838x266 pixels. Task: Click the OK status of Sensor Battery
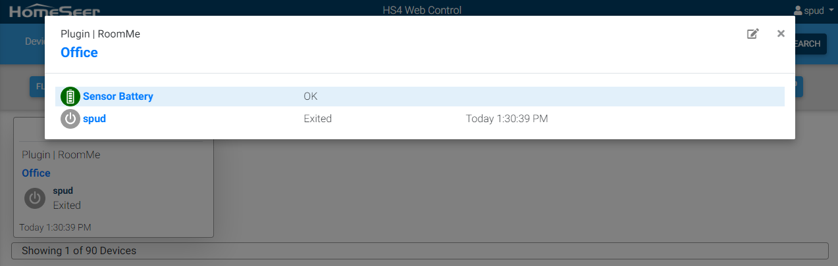311,97
